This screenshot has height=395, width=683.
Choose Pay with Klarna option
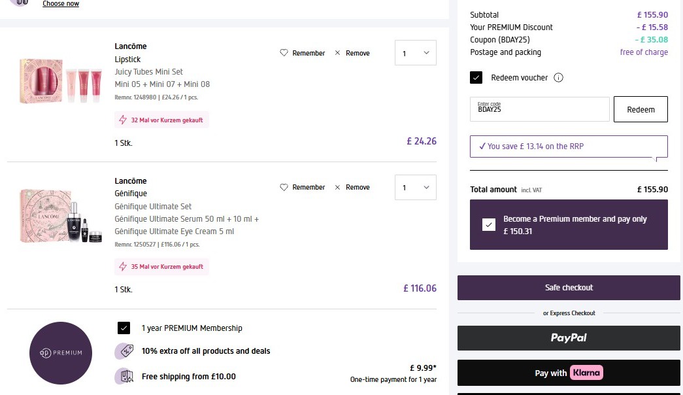pyautogui.click(x=569, y=373)
